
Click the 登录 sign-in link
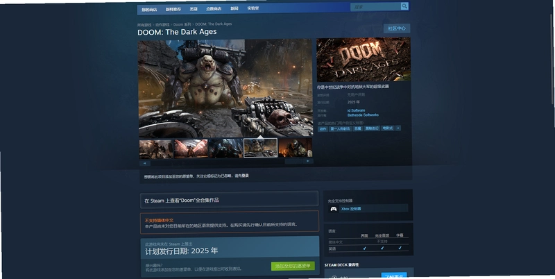tap(245, 176)
